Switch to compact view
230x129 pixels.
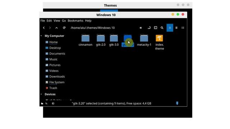[183, 28]
